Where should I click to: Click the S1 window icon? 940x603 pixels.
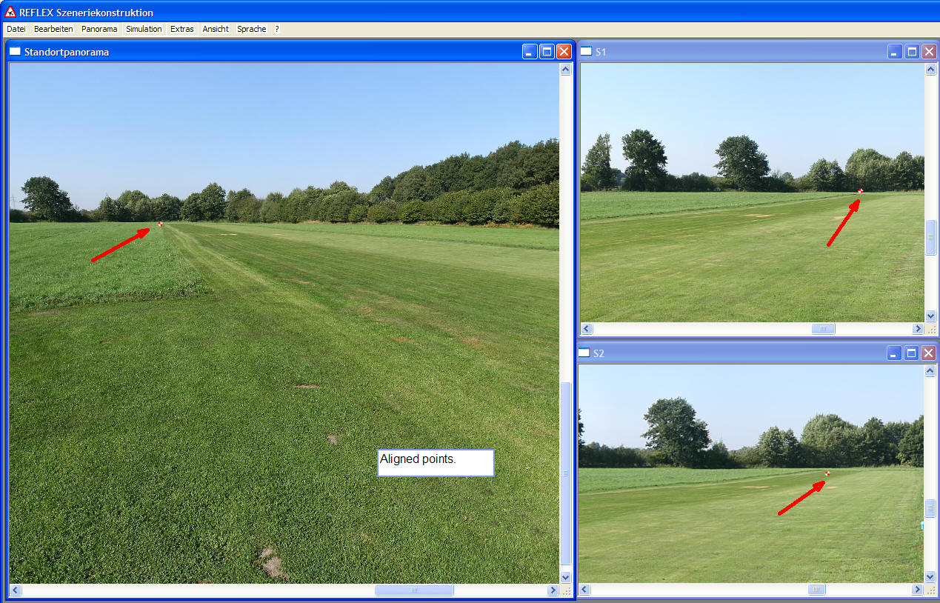tap(586, 52)
